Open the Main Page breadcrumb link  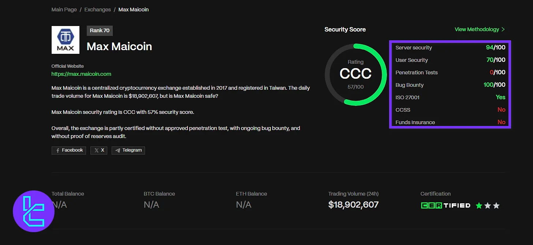coord(64,10)
